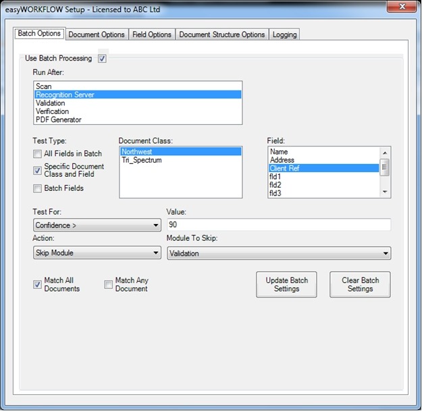Go to Document Structure Options tab

pos(221,34)
